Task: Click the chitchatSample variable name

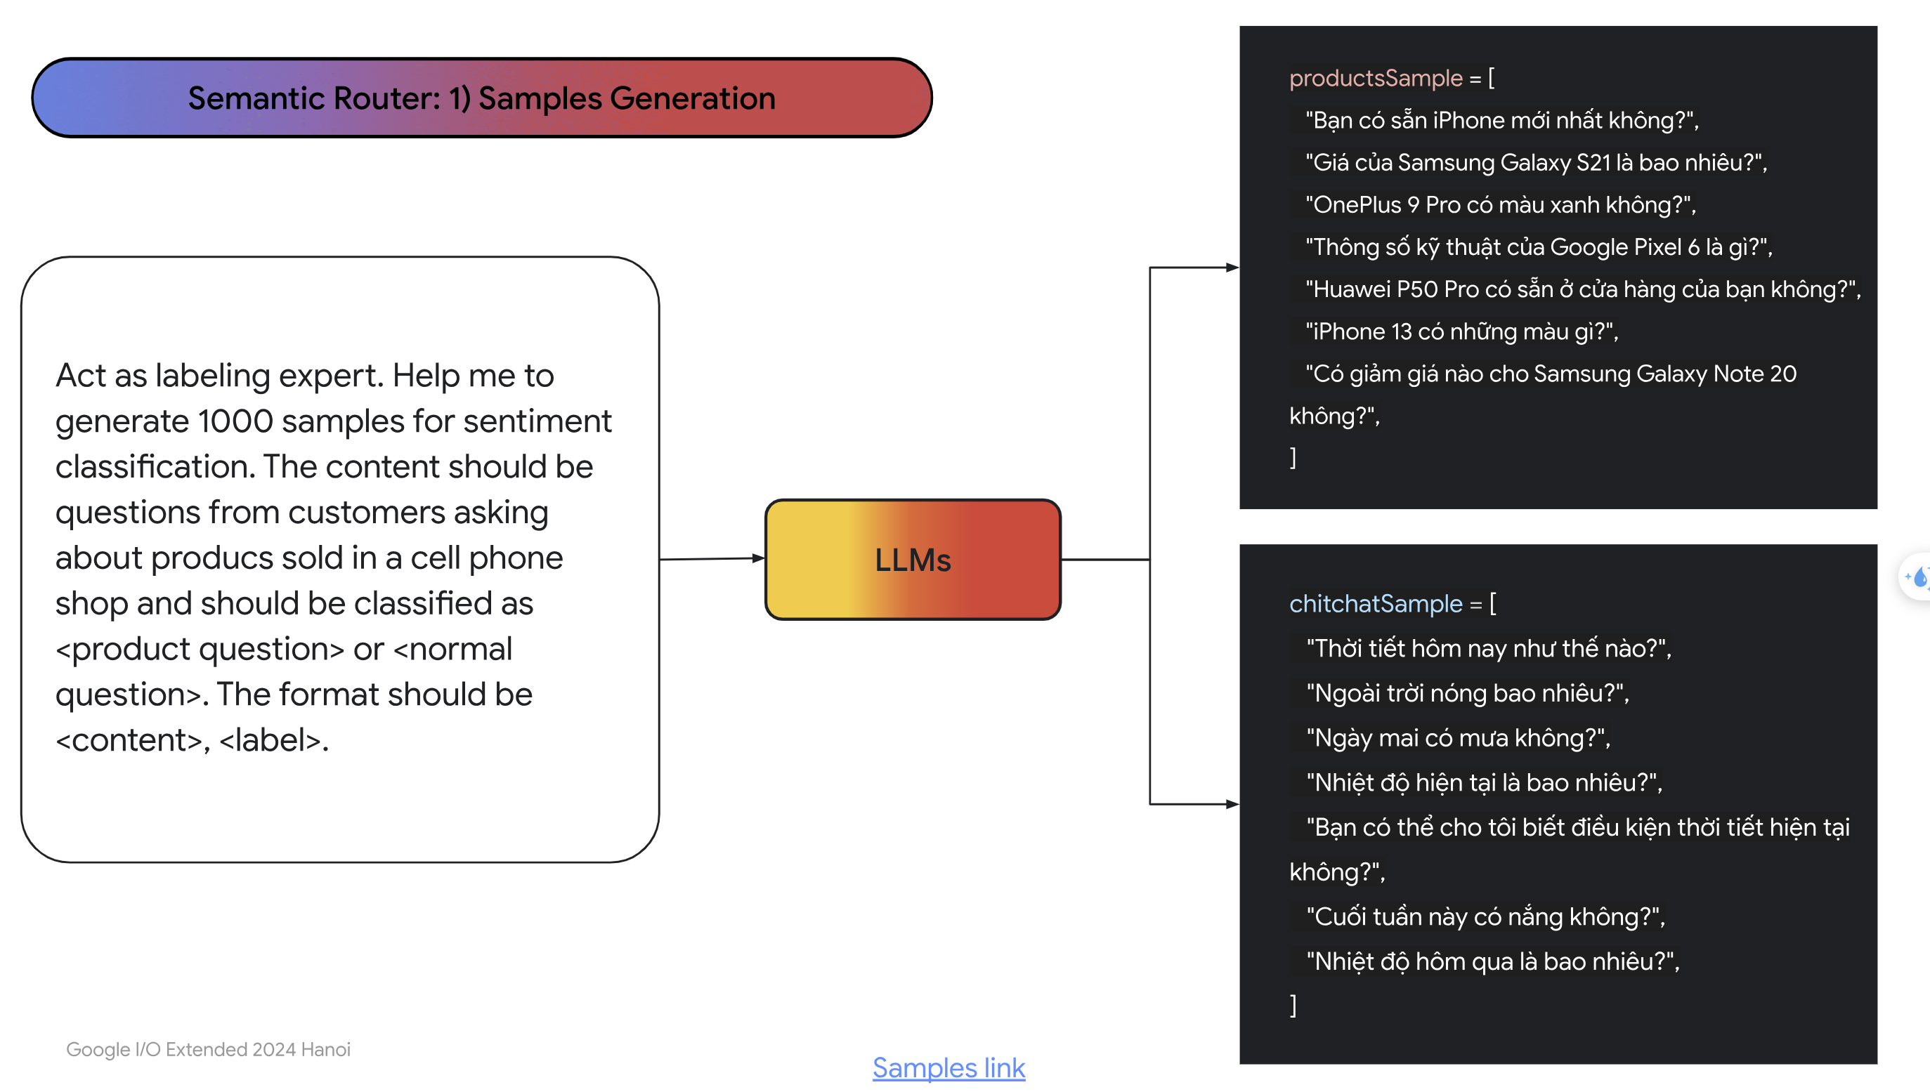Action: (x=1376, y=604)
